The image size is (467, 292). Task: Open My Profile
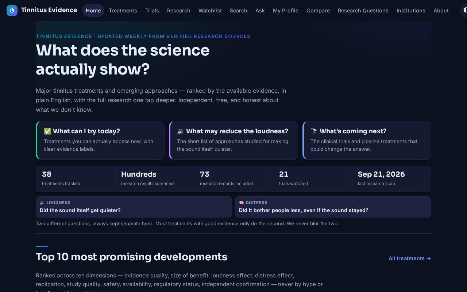click(286, 11)
